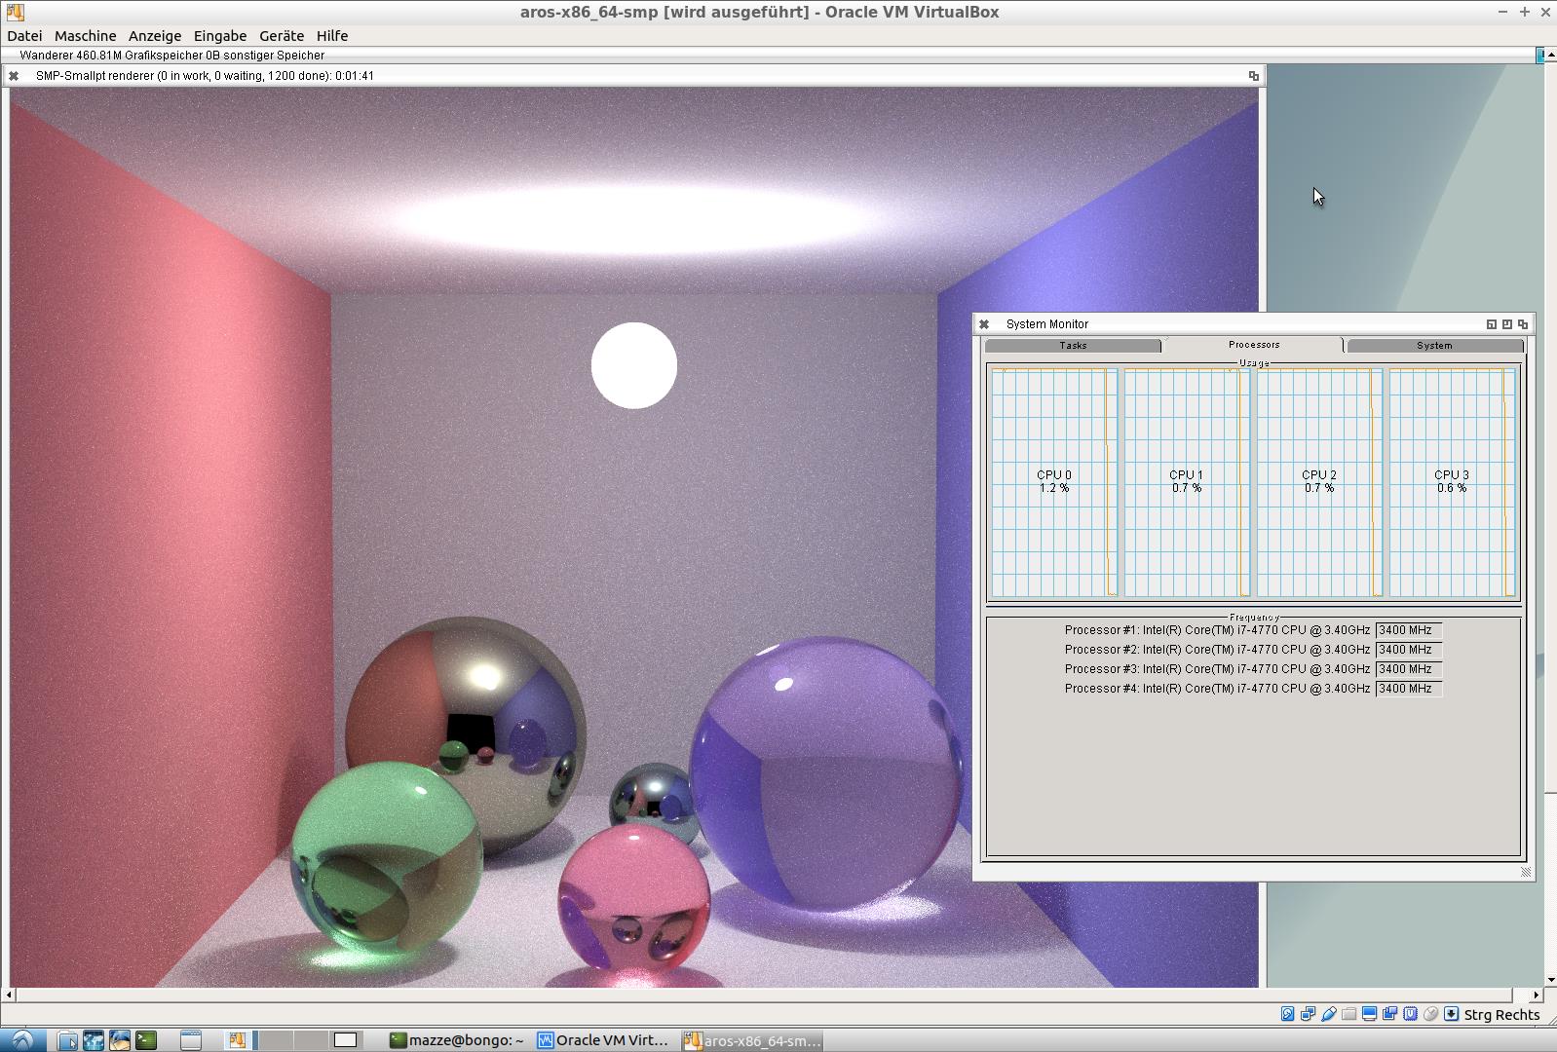1557x1052 pixels.
Task: Switch to the Tasks tab
Action: pyautogui.click(x=1073, y=346)
